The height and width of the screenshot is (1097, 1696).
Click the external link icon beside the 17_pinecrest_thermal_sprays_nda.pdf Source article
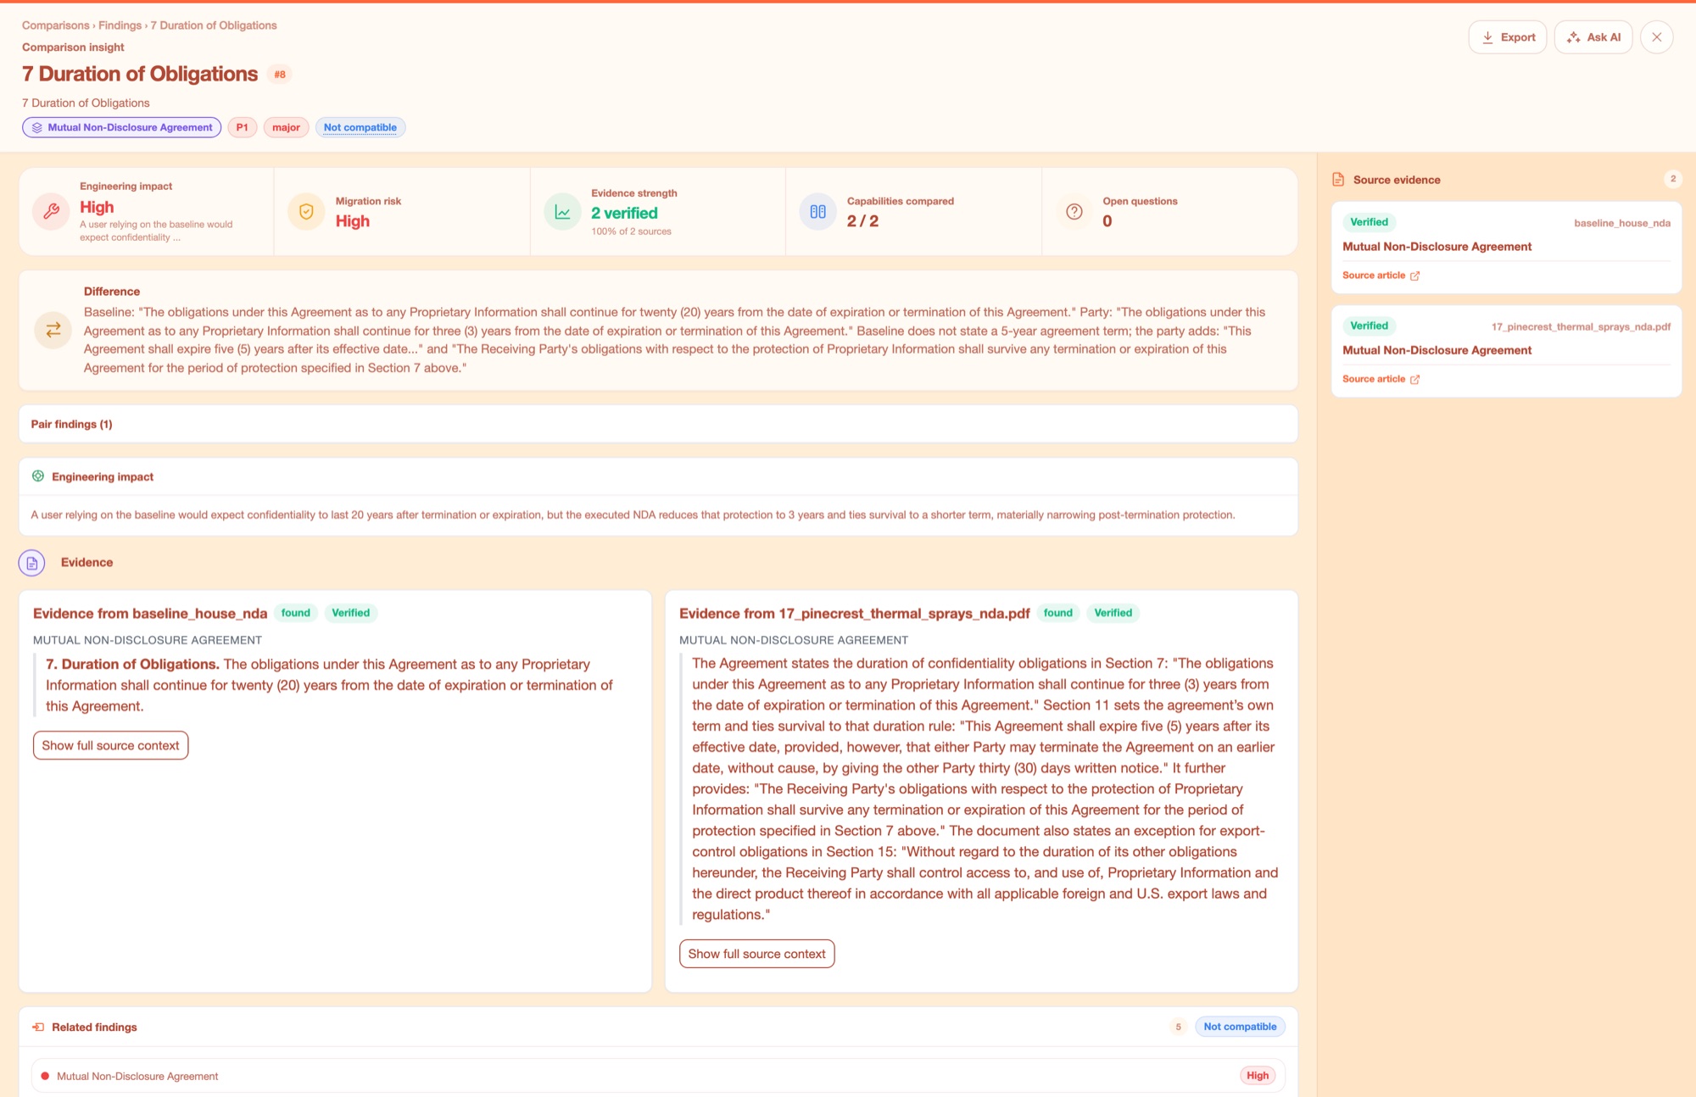pyautogui.click(x=1414, y=379)
